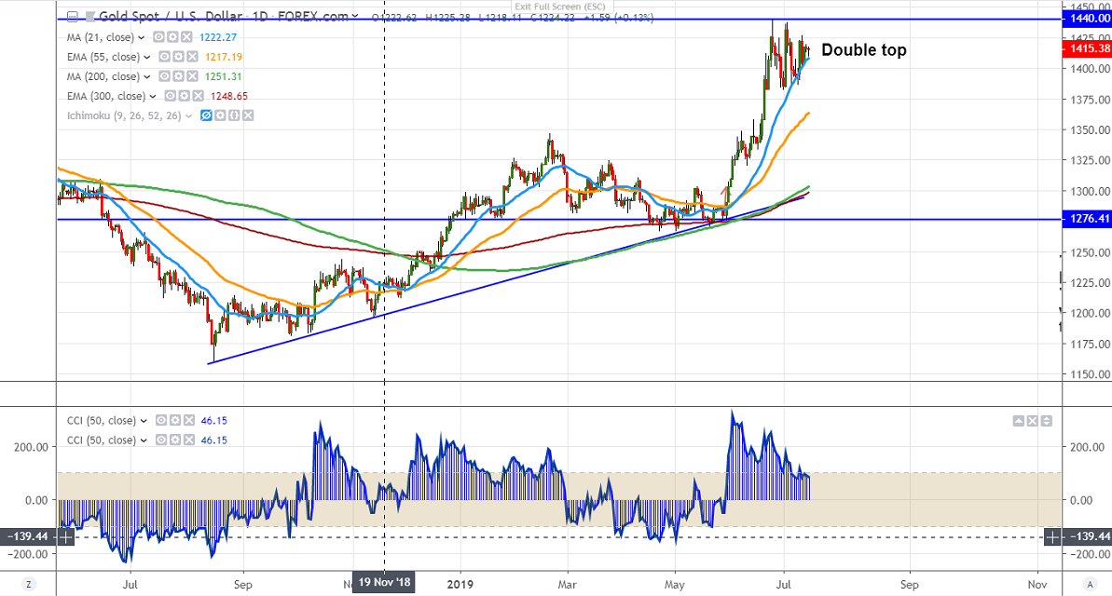The width and height of the screenshot is (1112, 596).
Task: Open settings gear for Ichimoku indicator
Action: click(x=221, y=115)
